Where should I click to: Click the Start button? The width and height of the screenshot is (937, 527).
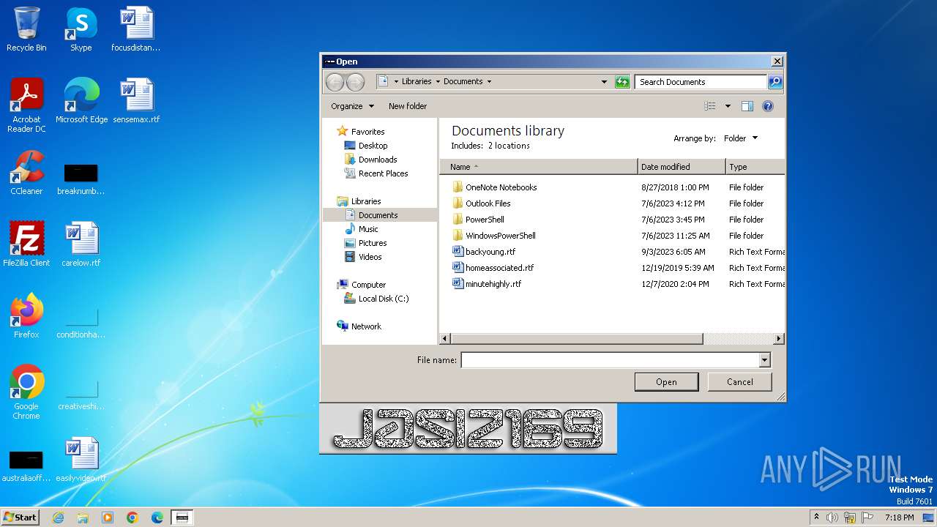coord(20,517)
